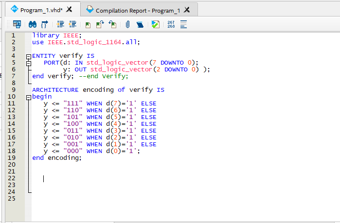Screen dimensions: 340x223
Task: Click the find matching delimiter braces icon
Action: tap(44, 24)
